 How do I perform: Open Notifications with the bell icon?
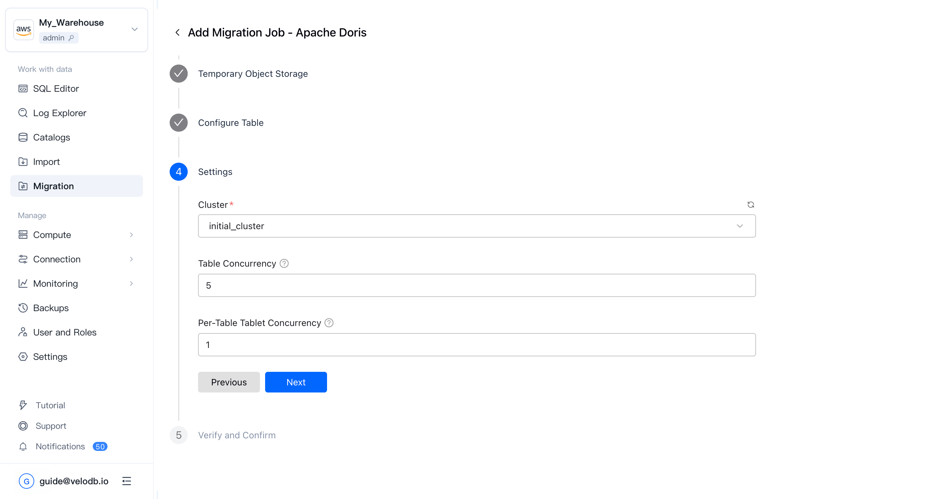pos(23,446)
